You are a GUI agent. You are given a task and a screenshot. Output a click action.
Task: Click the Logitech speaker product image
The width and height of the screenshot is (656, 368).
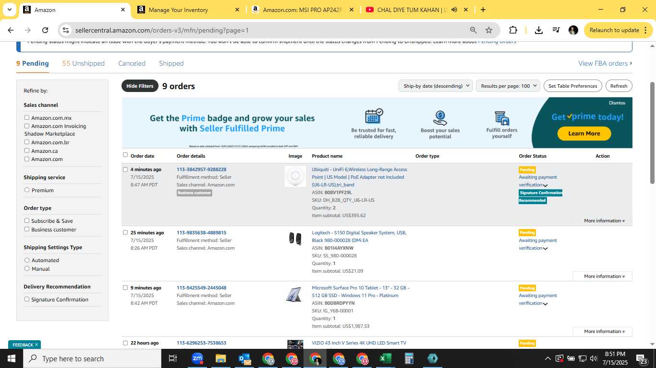click(295, 238)
